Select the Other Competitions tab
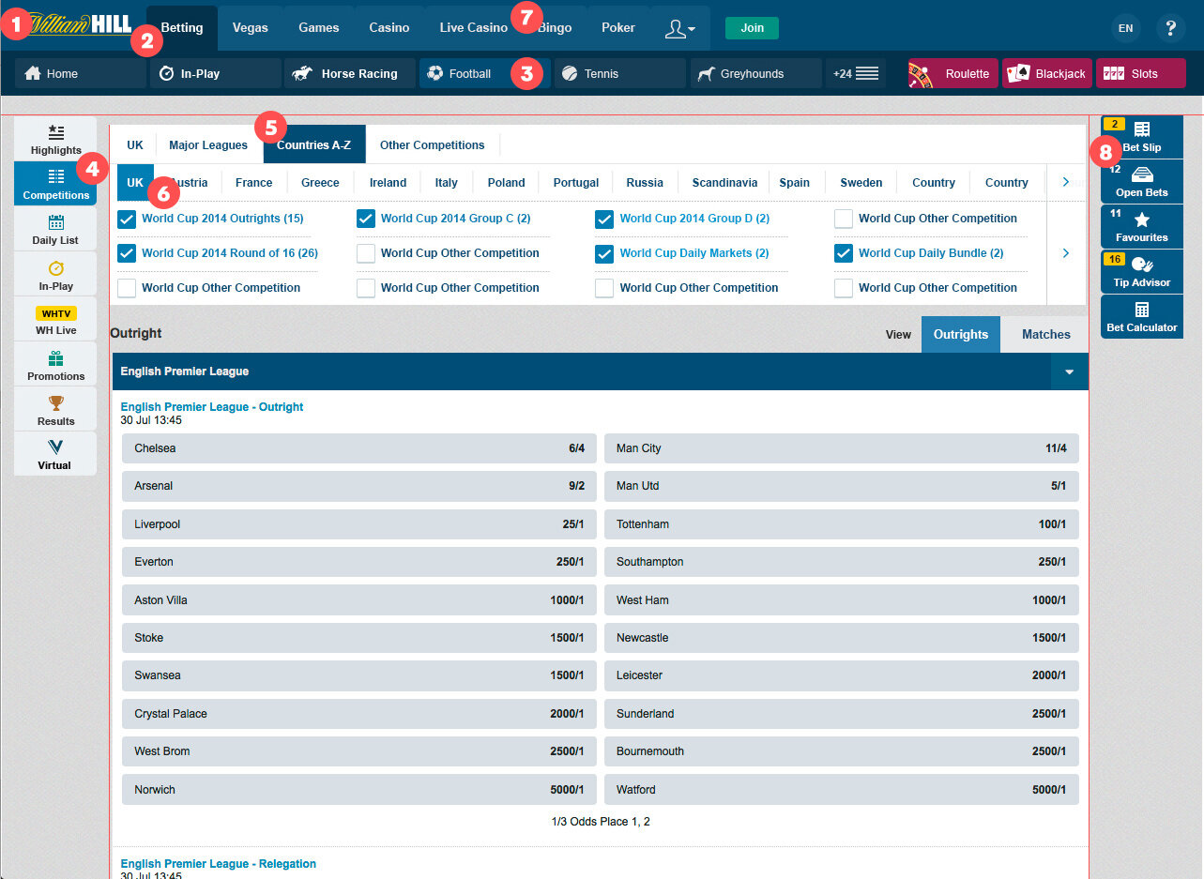Viewport: 1204px width, 879px height. tap(433, 144)
